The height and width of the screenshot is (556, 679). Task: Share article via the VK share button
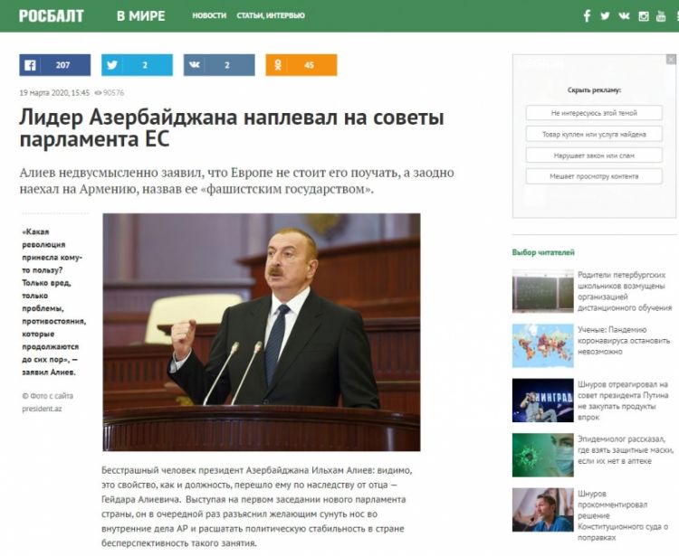point(218,65)
